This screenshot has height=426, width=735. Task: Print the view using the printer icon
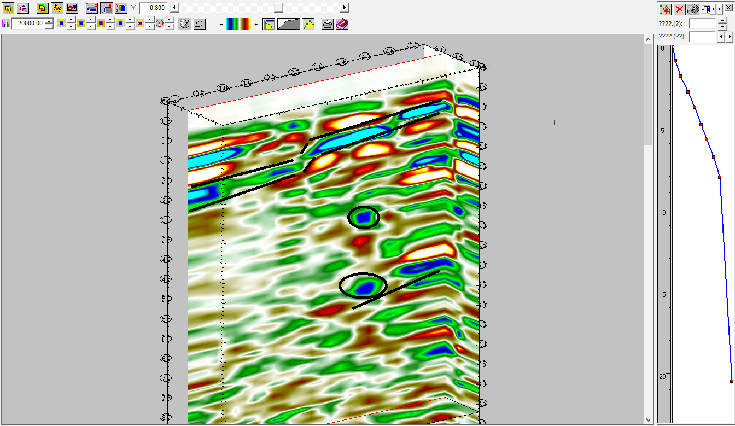328,24
